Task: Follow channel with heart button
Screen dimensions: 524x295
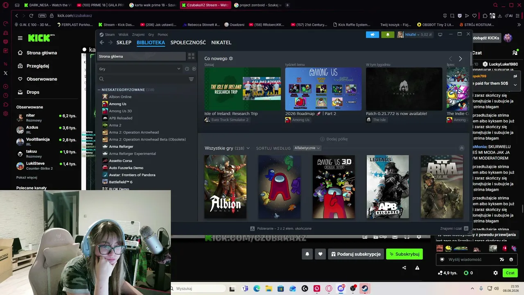Action: click(x=320, y=254)
